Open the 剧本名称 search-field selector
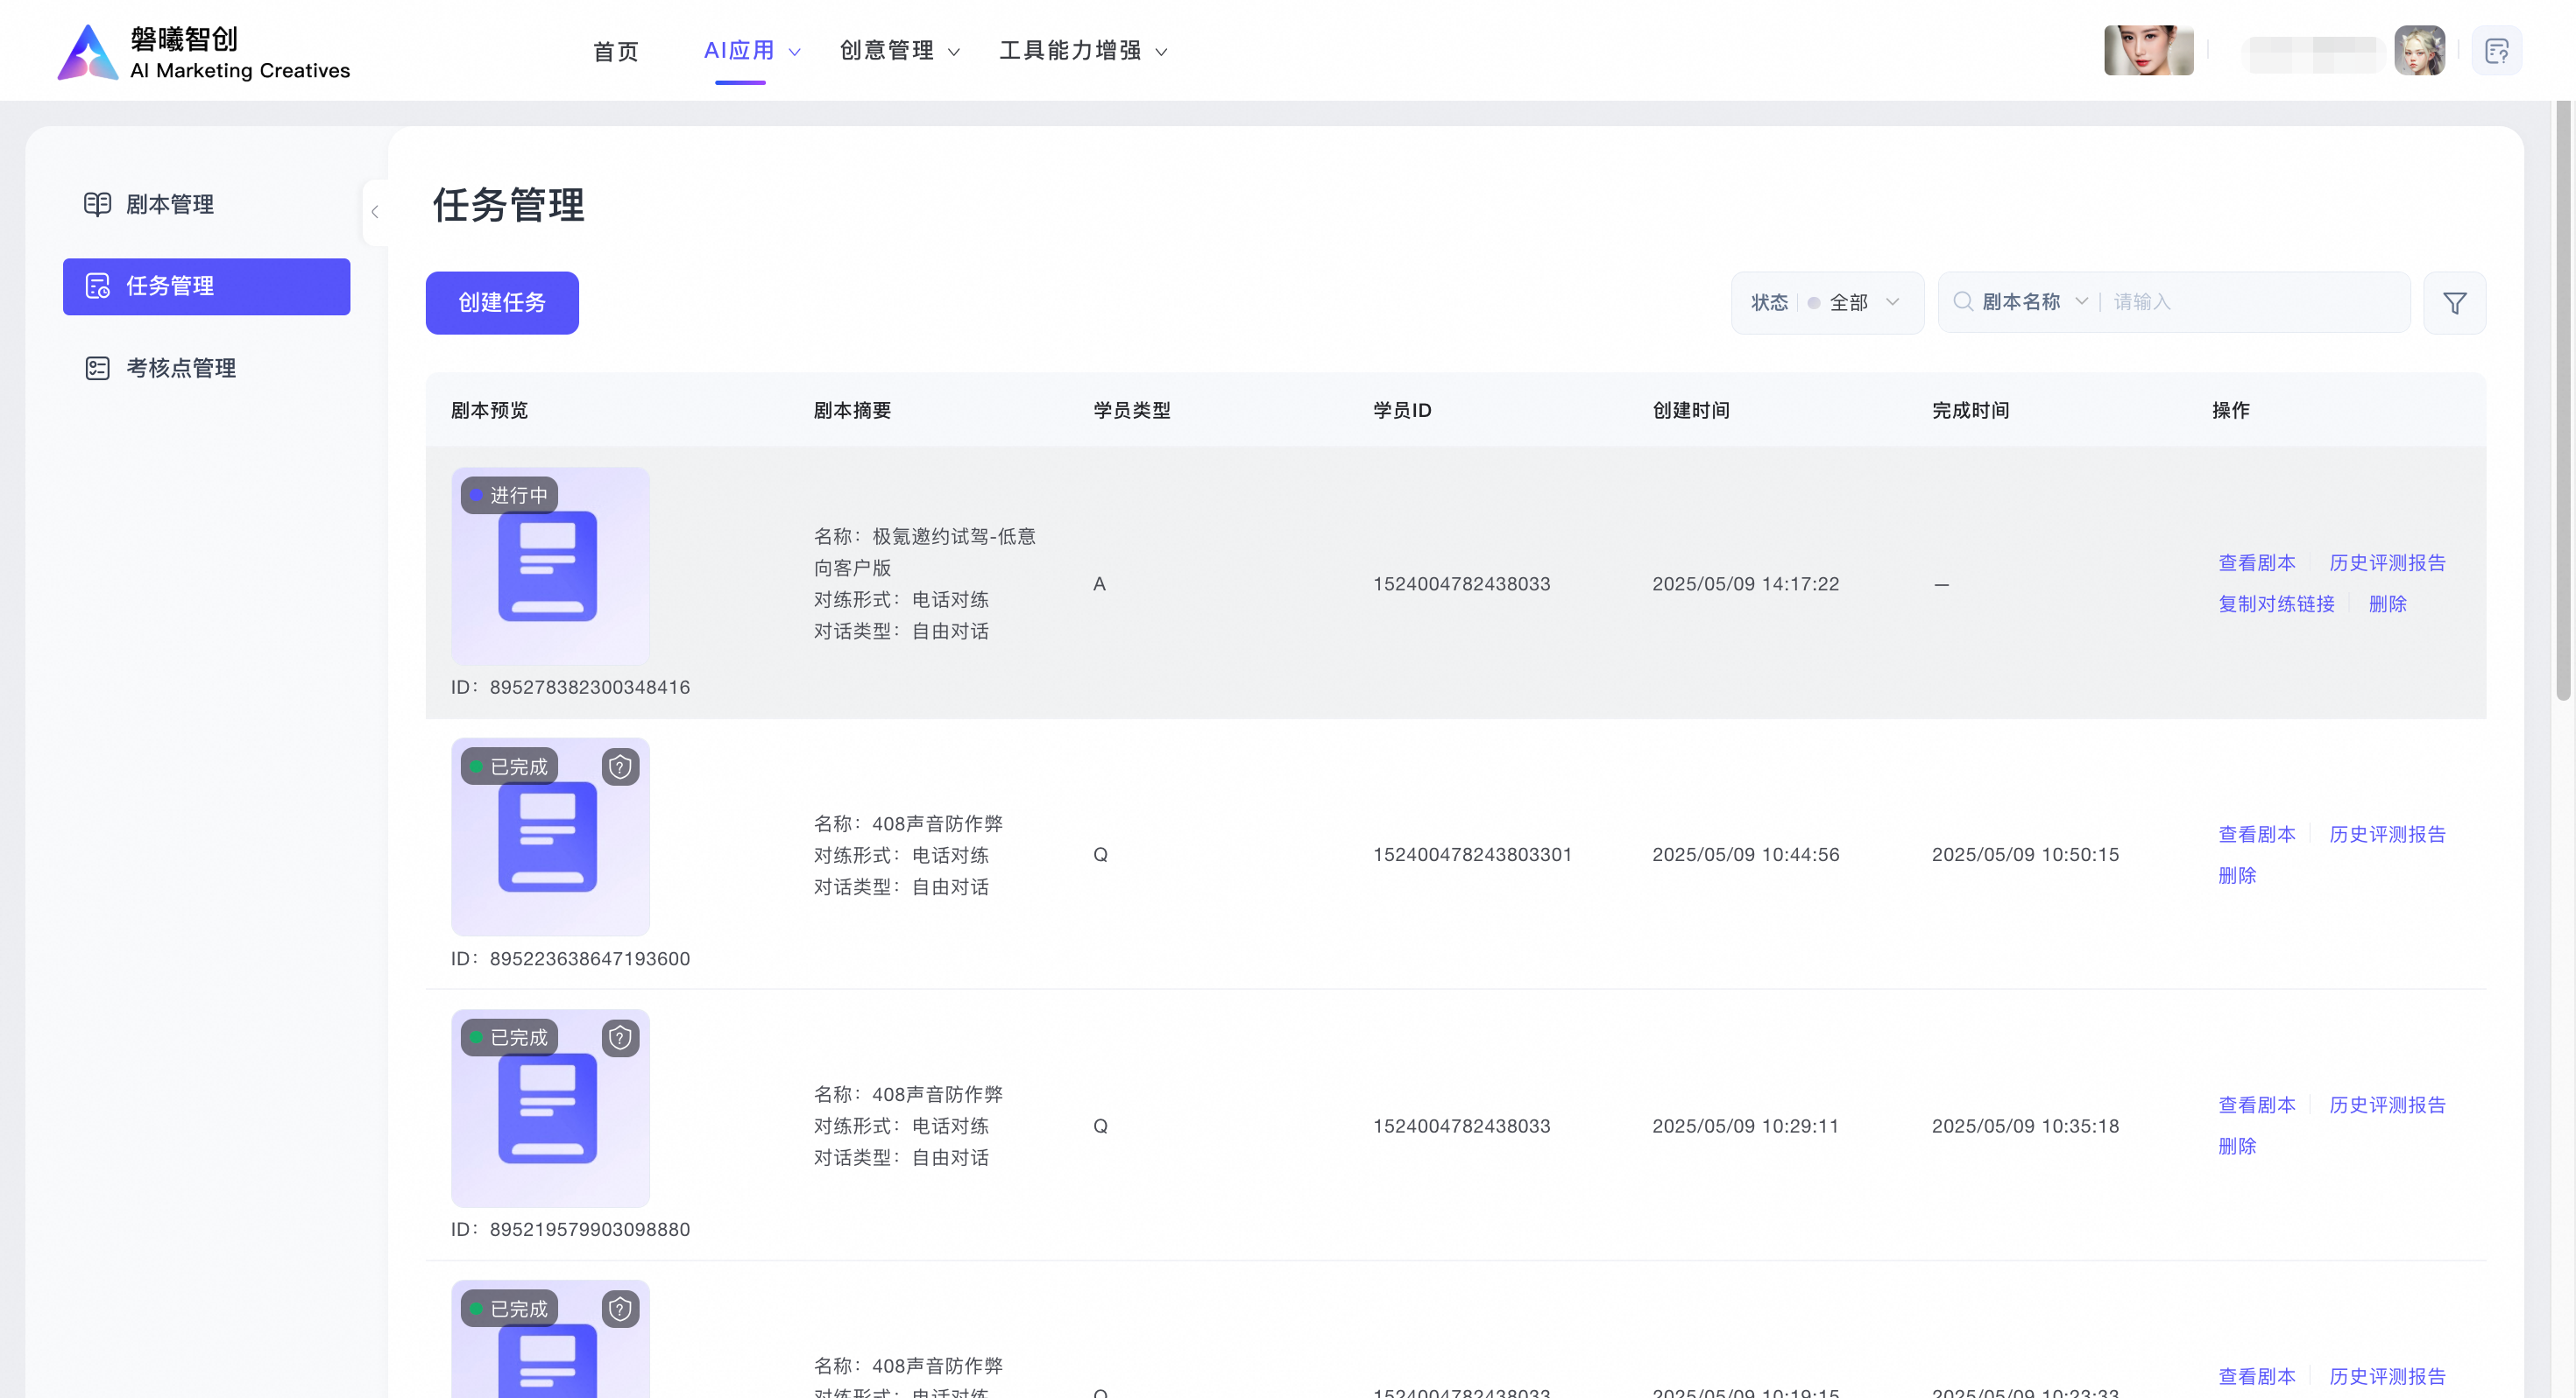The image size is (2576, 1398). click(2035, 301)
